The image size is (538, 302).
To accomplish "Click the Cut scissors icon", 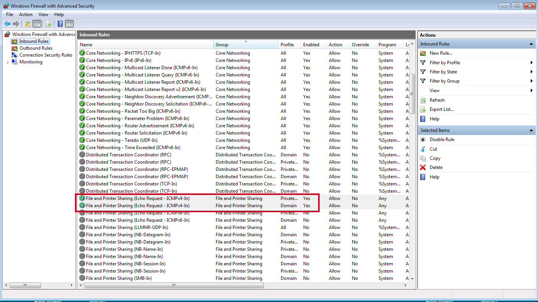I will click(423, 149).
